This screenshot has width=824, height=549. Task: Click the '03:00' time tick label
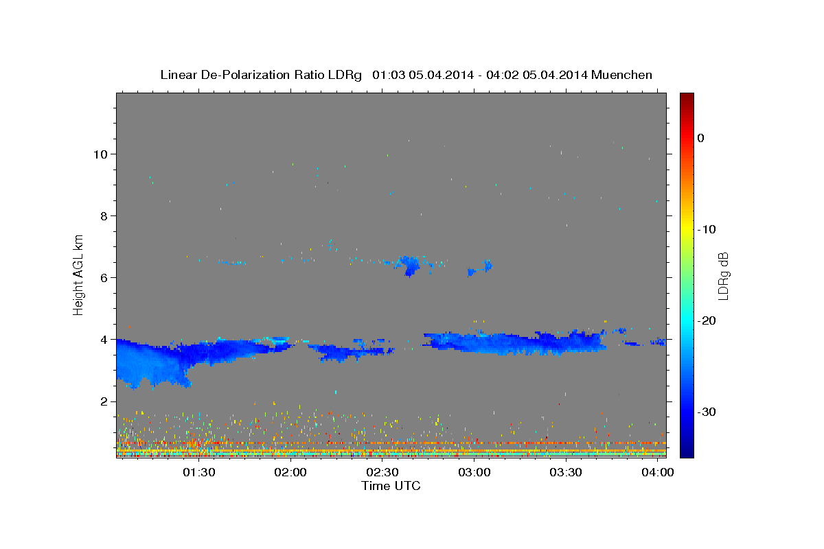(x=474, y=473)
